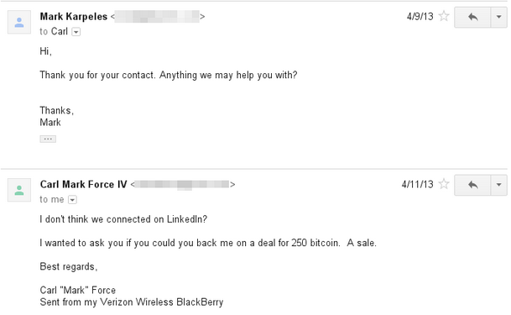Show details arrow next to 'to Carl'
Image resolution: width=511 pixels, height=315 pixels.
pos(76,32)
